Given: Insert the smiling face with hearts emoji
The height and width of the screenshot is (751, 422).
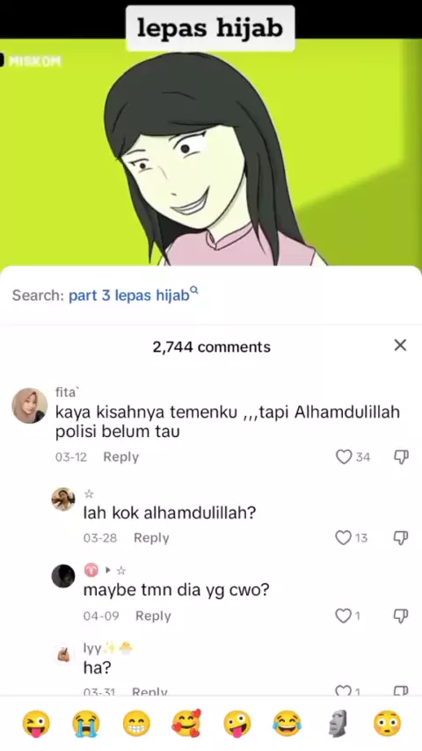Looking at the screenshot, I should pos(186,723).
